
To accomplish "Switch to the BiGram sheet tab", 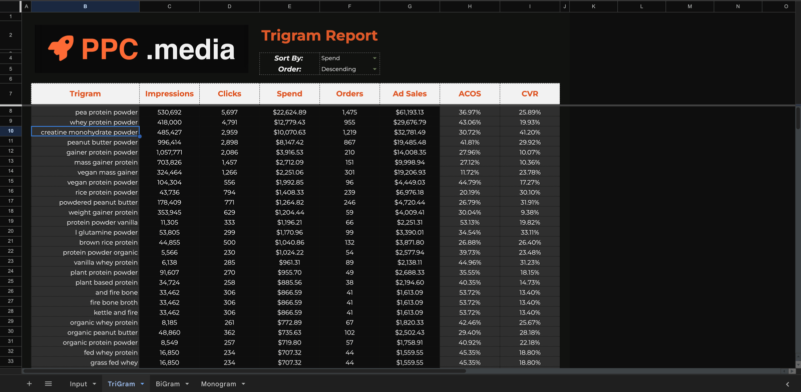I will pos(167,384).
